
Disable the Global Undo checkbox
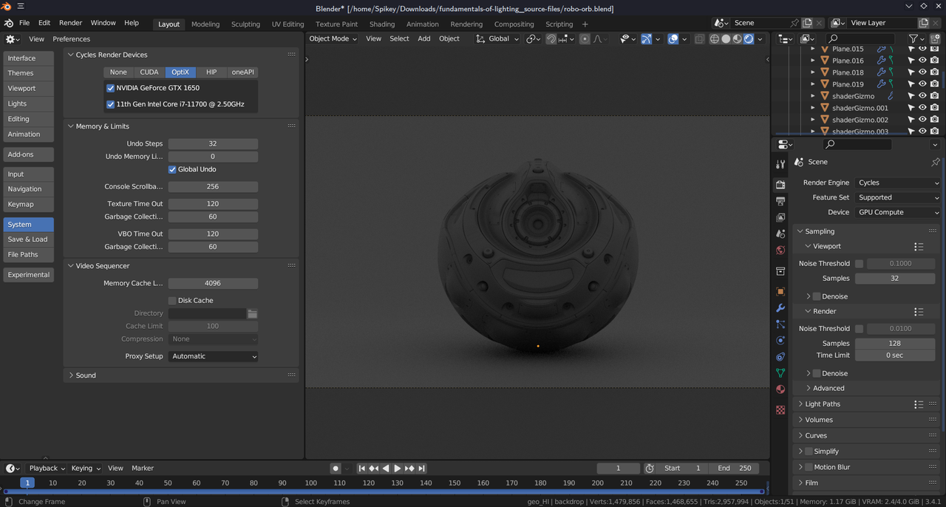click(x=171, y=169)
